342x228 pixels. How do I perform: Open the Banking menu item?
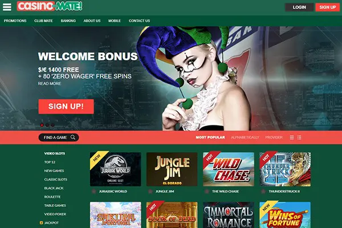point(68,21)
